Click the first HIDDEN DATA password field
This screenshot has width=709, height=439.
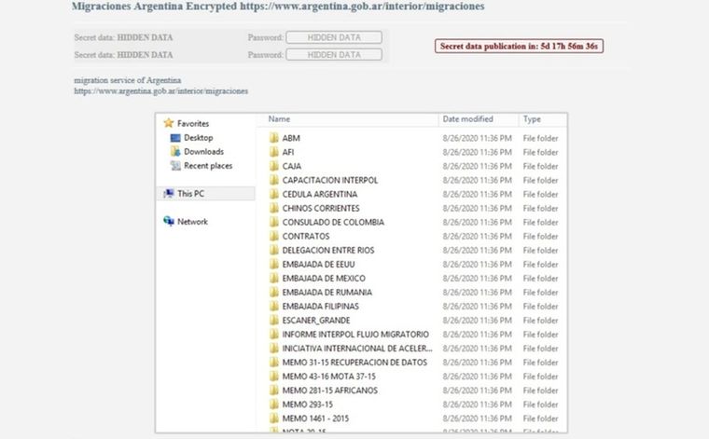coord(334,38)
